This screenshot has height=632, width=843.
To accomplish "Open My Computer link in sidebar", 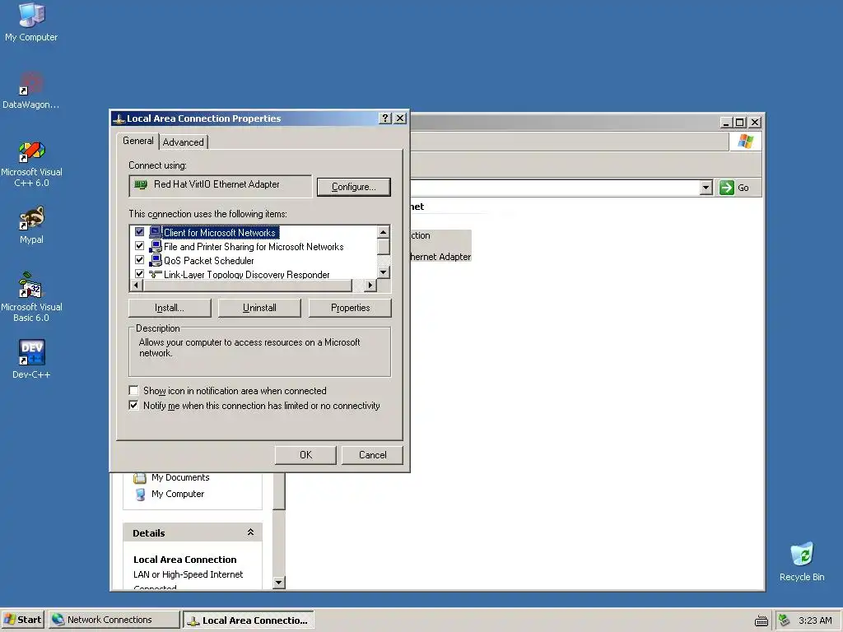I will tap(178, 494).
